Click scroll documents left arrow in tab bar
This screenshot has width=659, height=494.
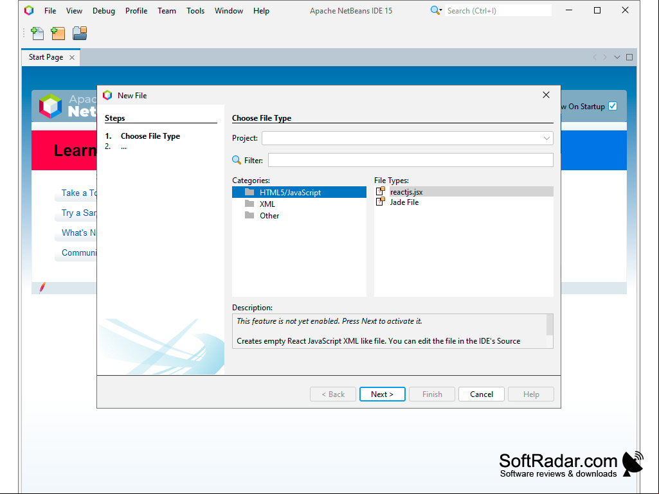click(x=595, y=57)
